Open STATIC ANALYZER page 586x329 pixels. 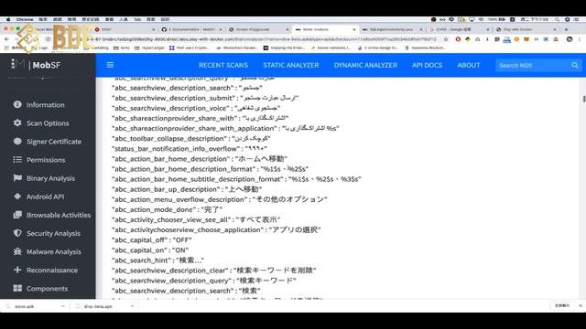pos(291,65)
